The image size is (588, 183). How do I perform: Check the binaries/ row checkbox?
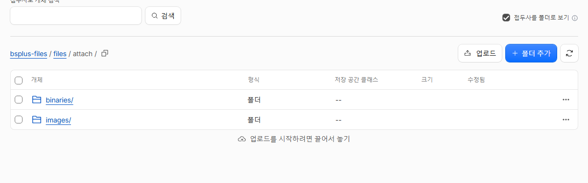click(19, 100)
